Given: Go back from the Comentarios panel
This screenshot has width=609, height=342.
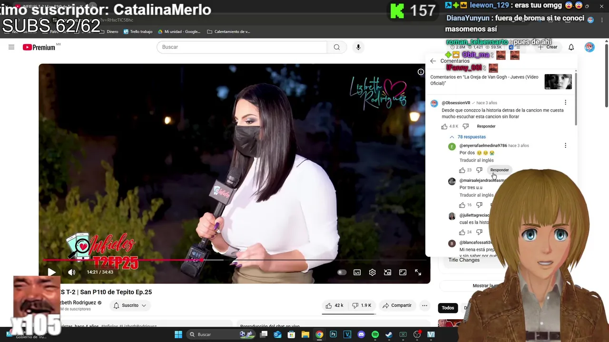Looking at the screenshot, I should click(x=433, y=61).
